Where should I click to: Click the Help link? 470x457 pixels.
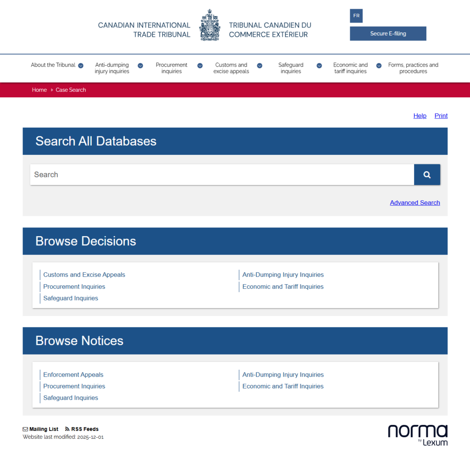420,116
